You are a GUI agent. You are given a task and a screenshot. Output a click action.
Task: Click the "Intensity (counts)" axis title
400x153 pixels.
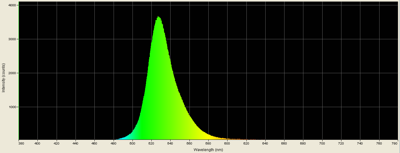[3, 78]
